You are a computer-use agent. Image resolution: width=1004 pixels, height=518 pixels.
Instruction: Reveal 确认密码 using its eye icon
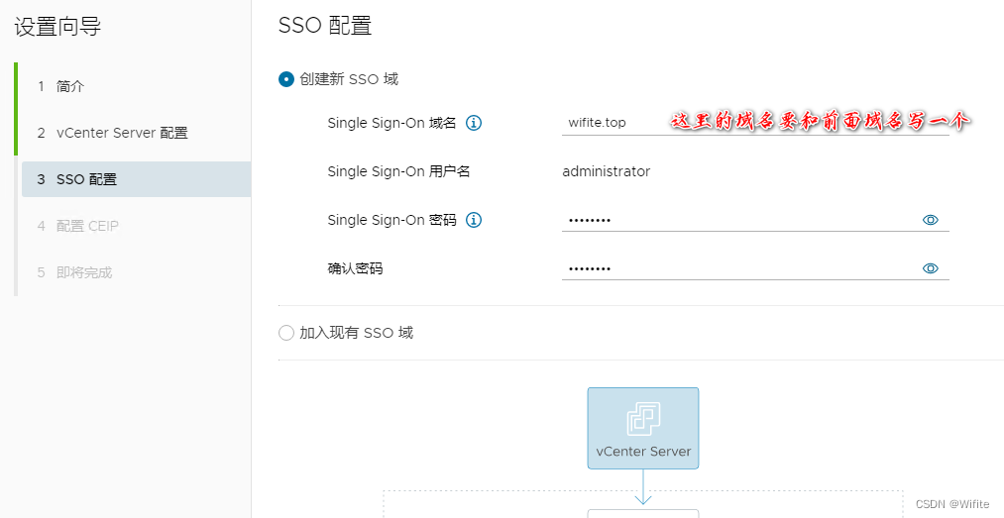tap(931, 268)
